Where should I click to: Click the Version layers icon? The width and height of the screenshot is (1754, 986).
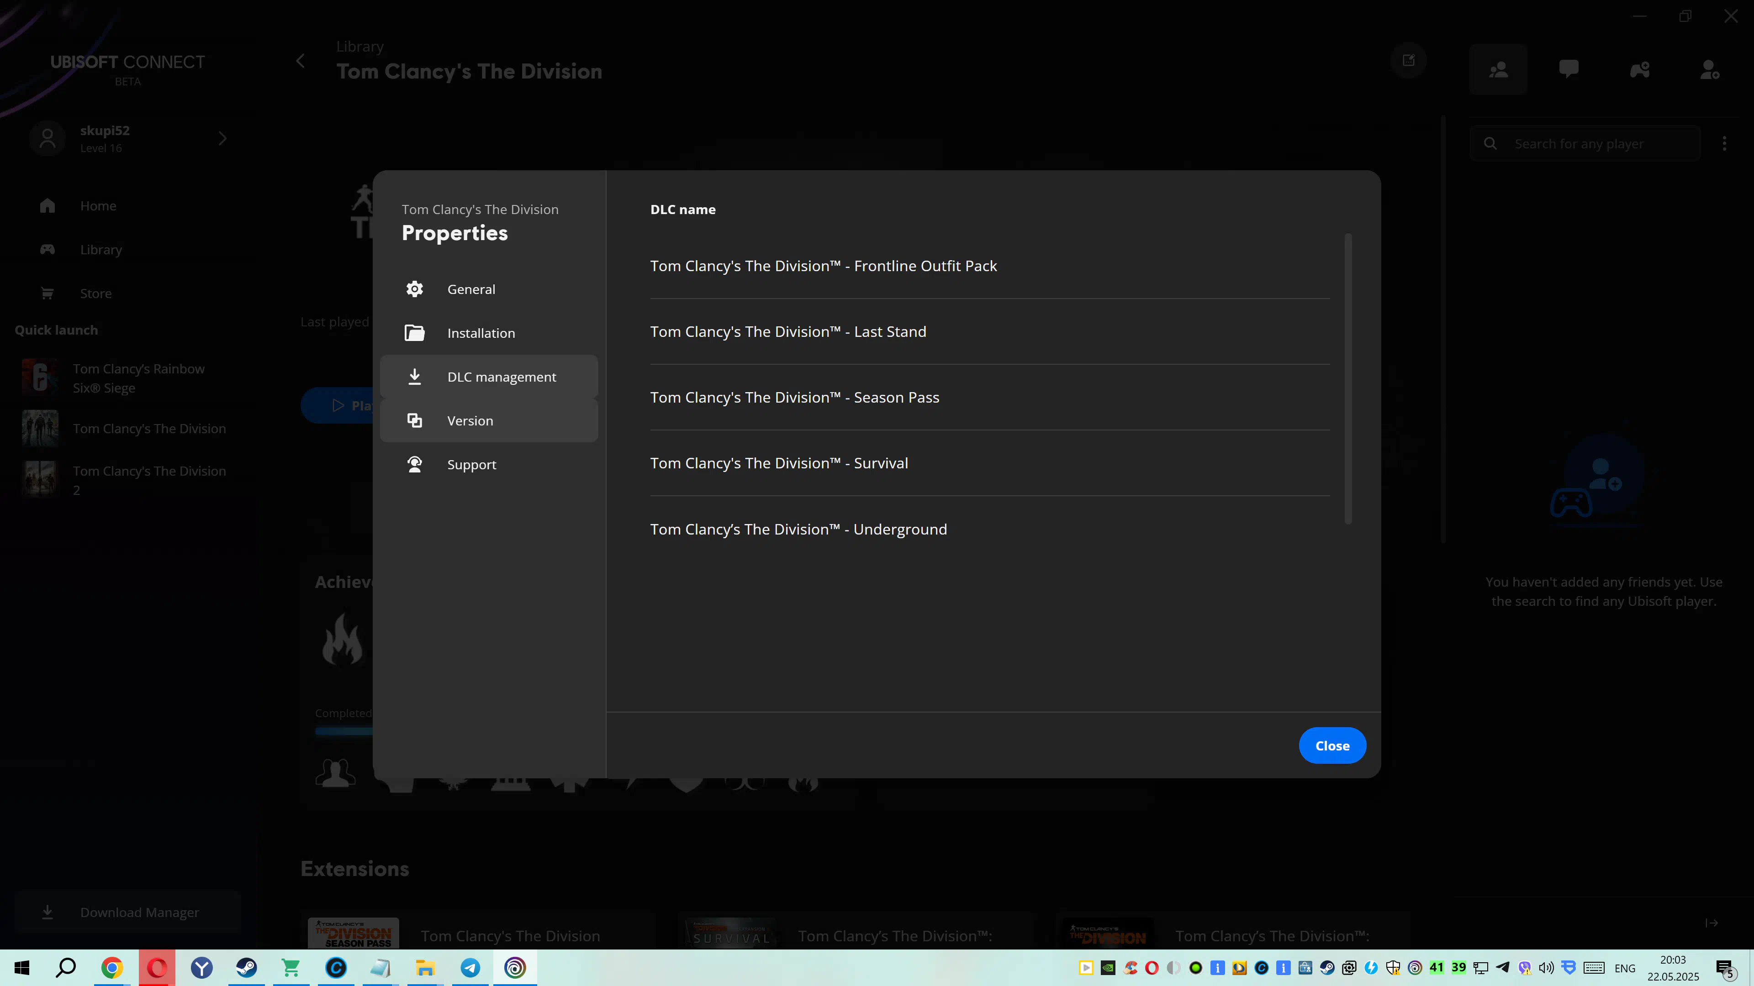[x=415, y=420]
